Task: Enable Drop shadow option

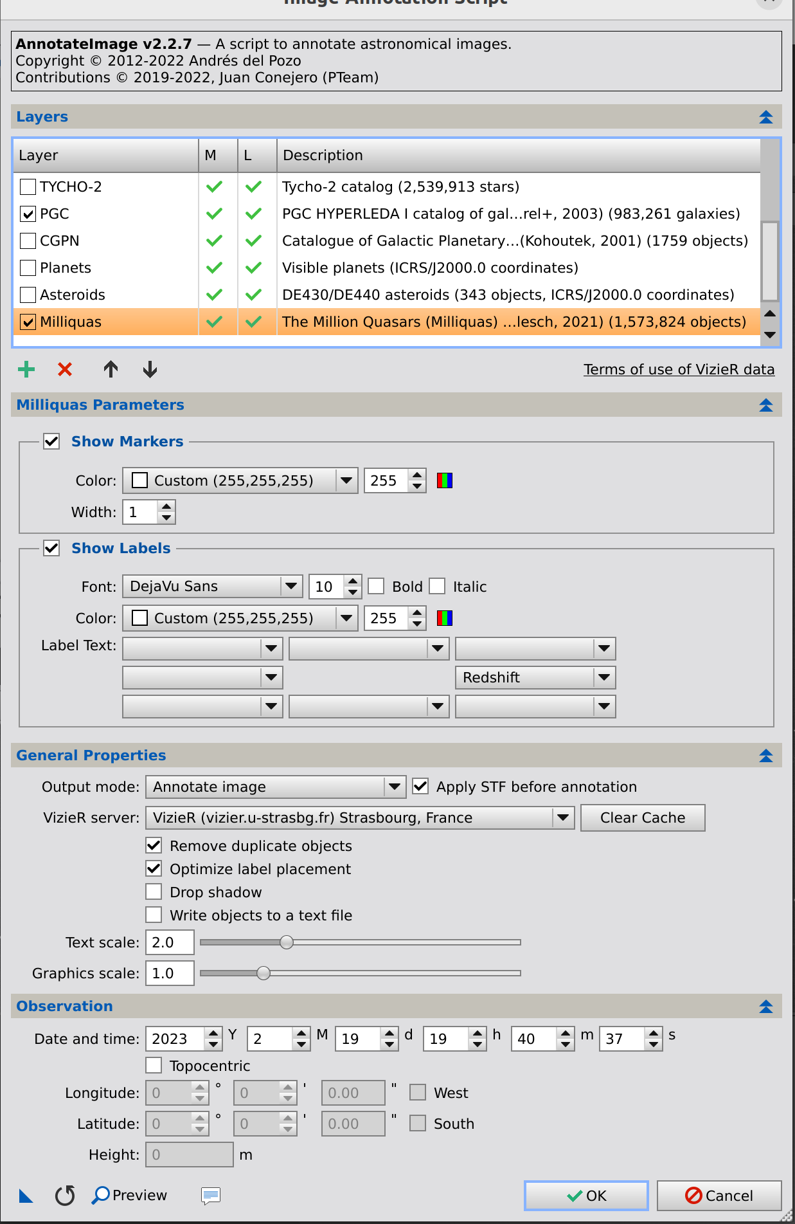Action: point(154,891)
